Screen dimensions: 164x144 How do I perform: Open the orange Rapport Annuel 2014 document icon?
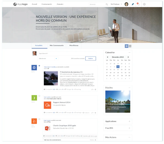[47, 105]
